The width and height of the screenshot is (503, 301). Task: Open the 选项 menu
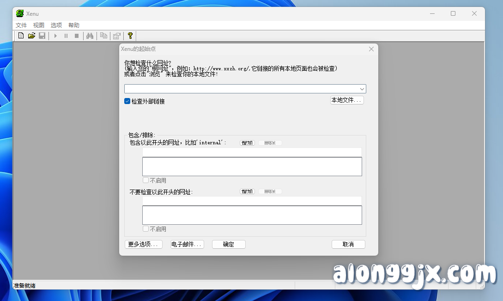coord(56,25)
